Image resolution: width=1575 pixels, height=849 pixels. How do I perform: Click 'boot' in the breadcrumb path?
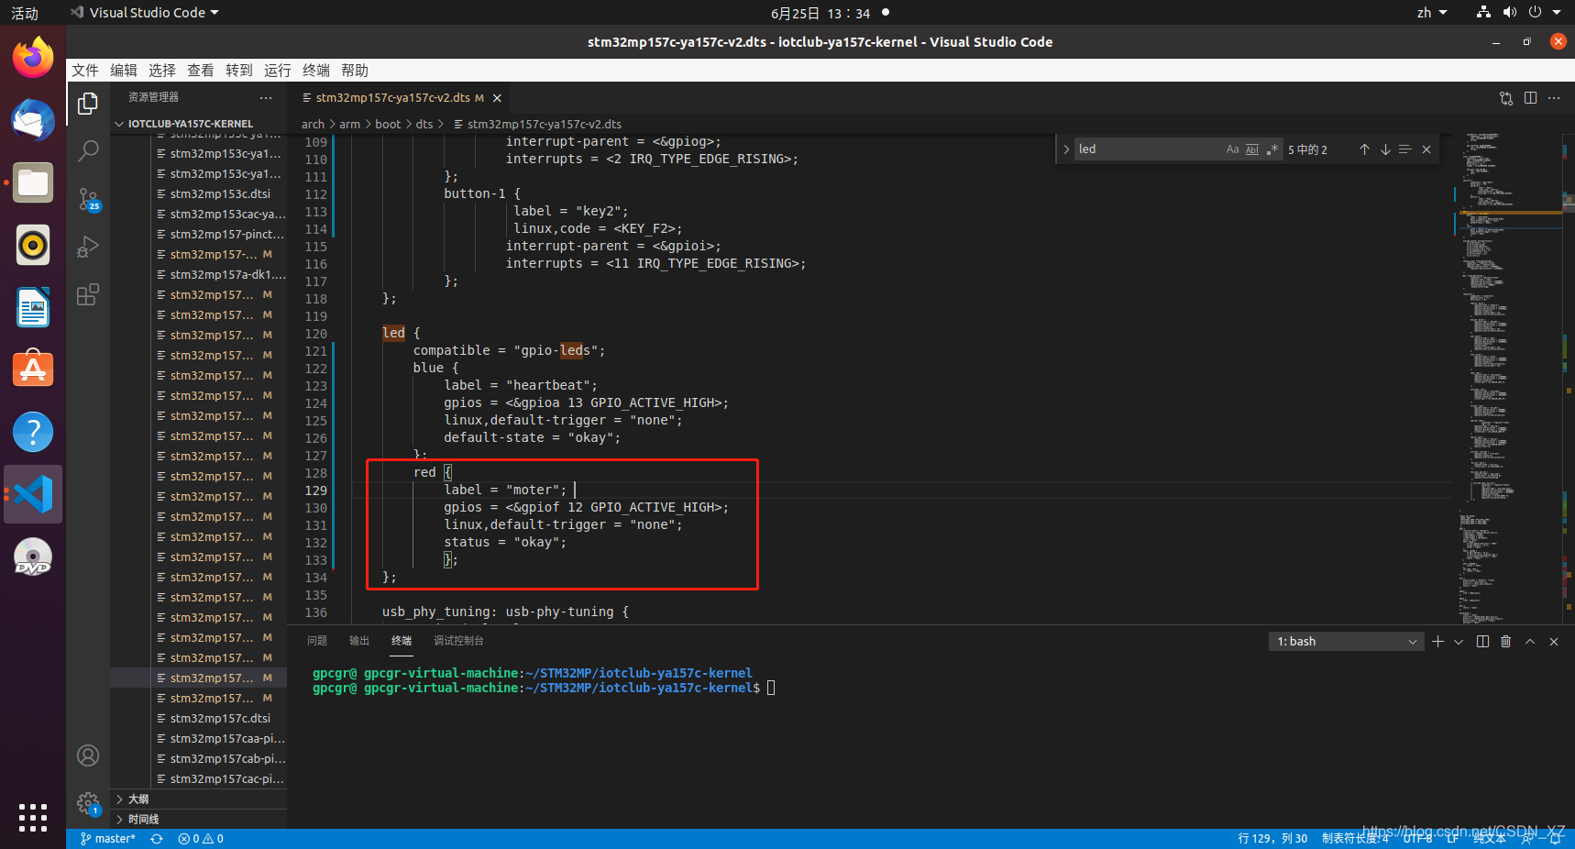[388, 125]
